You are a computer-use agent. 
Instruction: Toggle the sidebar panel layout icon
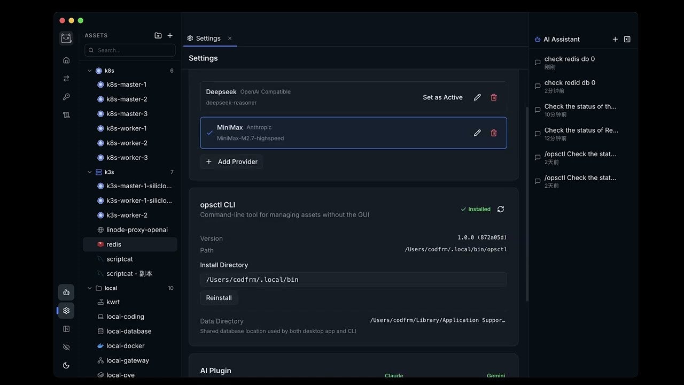[66, 329]
